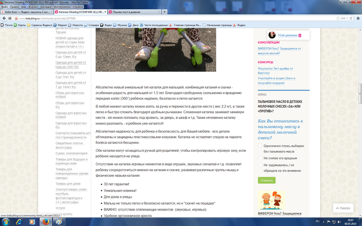Reload the page with the refresh icon
The width and height of the screenshot is (362, 226).
tap(351, 18)
